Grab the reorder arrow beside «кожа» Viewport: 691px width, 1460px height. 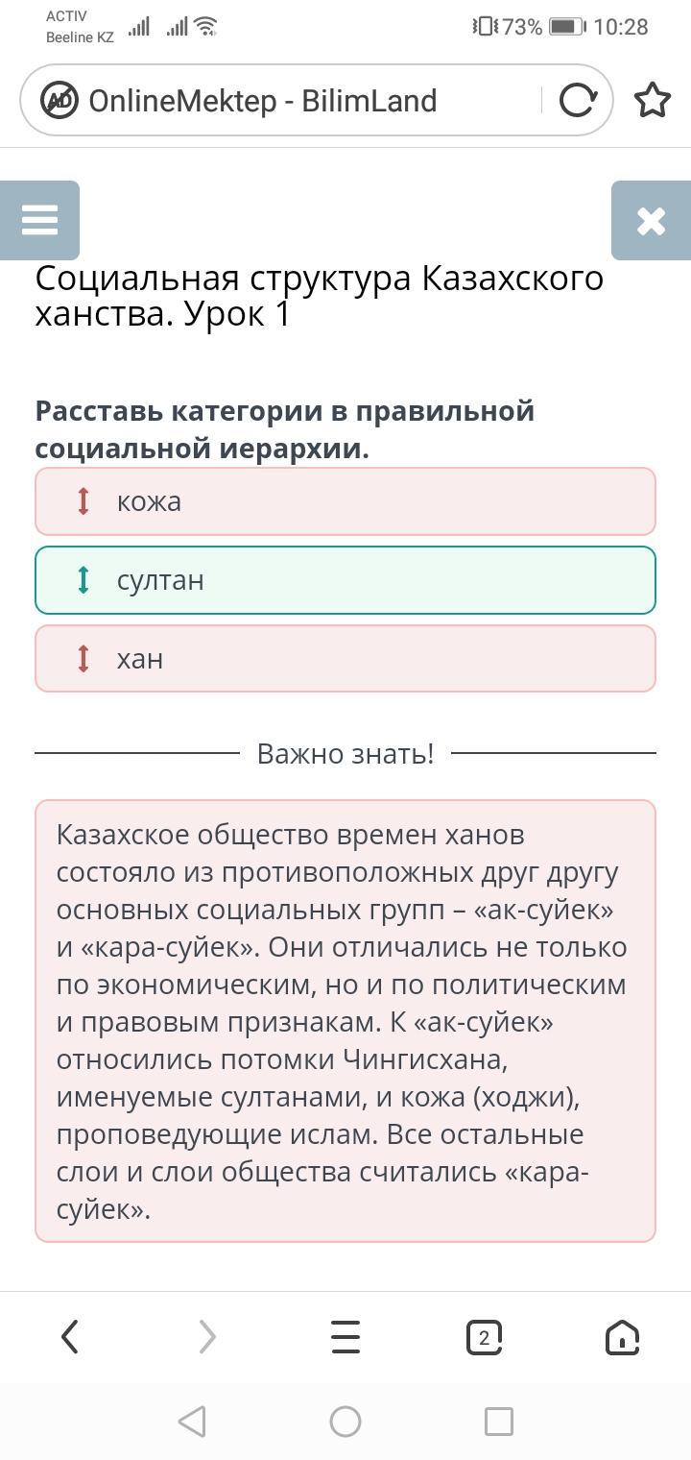(x=83, y=501)
